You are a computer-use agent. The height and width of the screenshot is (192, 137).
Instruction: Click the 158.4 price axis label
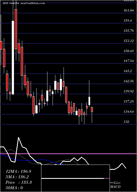(x=128, y=21)
